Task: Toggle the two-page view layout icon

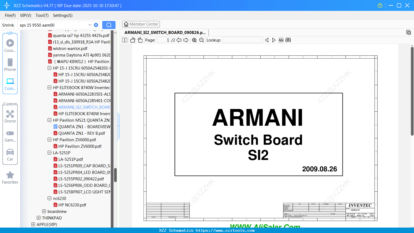Action: click(124, 40)
